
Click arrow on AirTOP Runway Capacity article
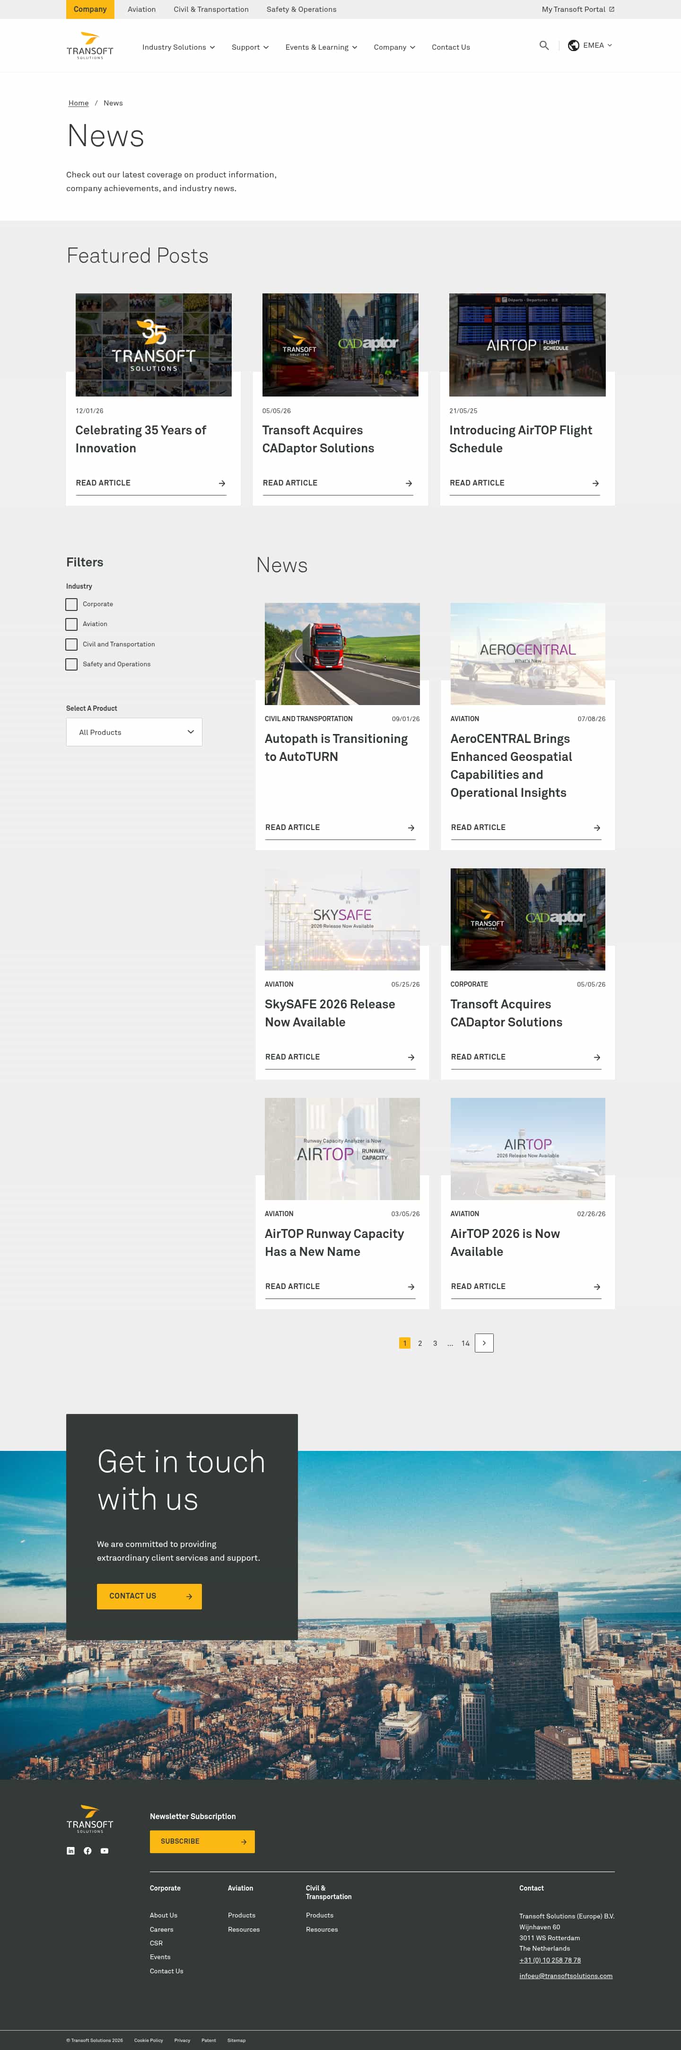click(411, 1286)
